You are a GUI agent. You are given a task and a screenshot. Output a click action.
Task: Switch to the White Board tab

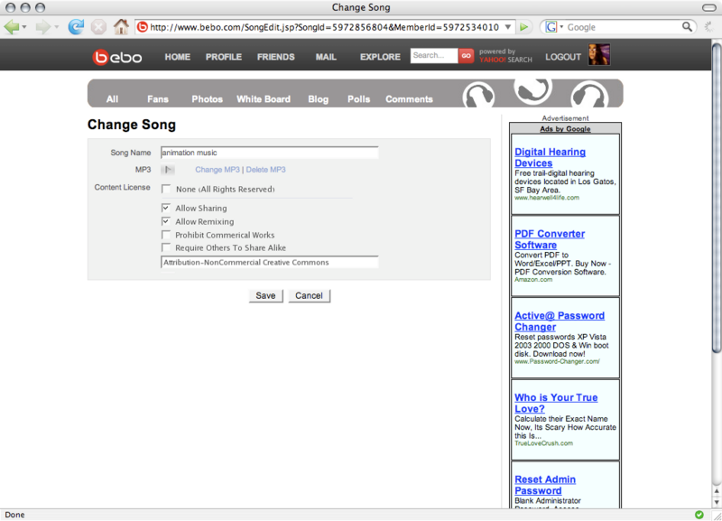pos(263,99)
